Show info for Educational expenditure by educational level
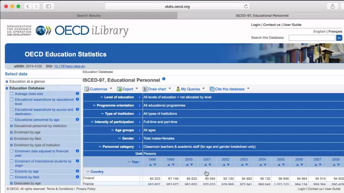 point(77,99)
